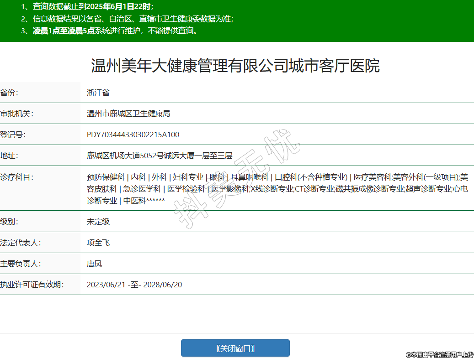Click the 关闭窗口 button
Viewport: 474px width, 358px height.
235,348
